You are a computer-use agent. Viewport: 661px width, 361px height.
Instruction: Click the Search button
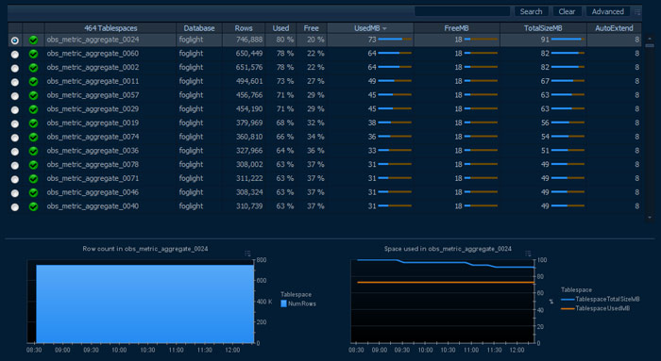click(x=531, y=11)
